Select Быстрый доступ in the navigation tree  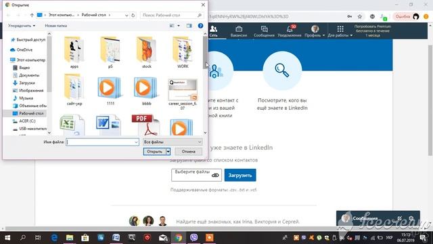tap(28, 40)
